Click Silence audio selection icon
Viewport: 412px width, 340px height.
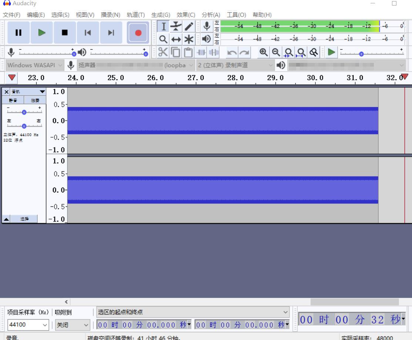click(214, 52)
